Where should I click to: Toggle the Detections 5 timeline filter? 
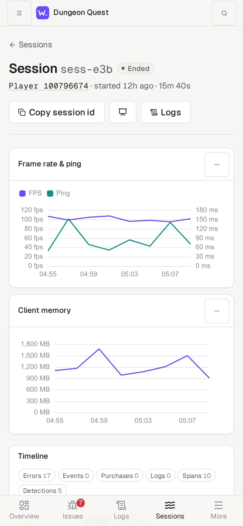[x=42, y=490]
